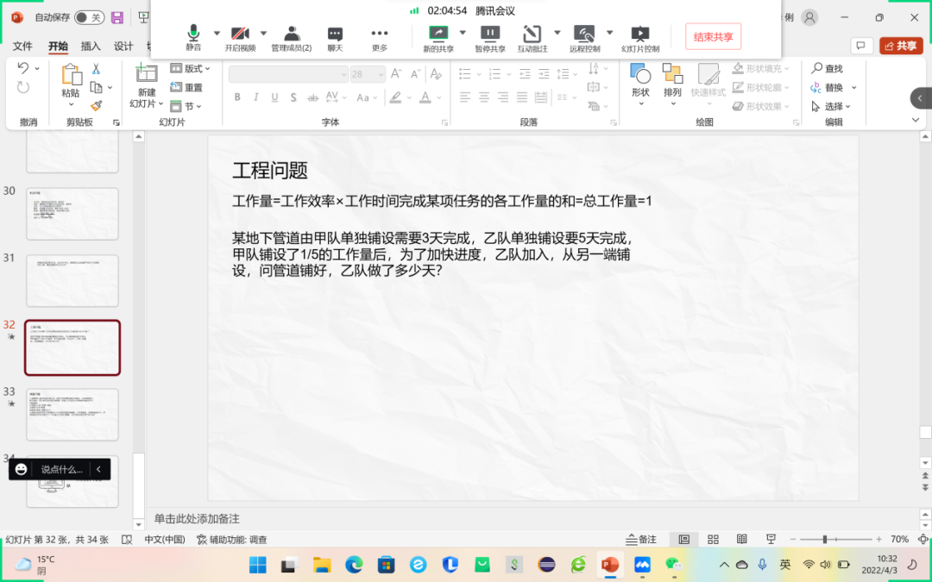Click the Slide Control (幻灯片控制) icon
This screenshot has height=582, width=932.
(x=640, y=34)
